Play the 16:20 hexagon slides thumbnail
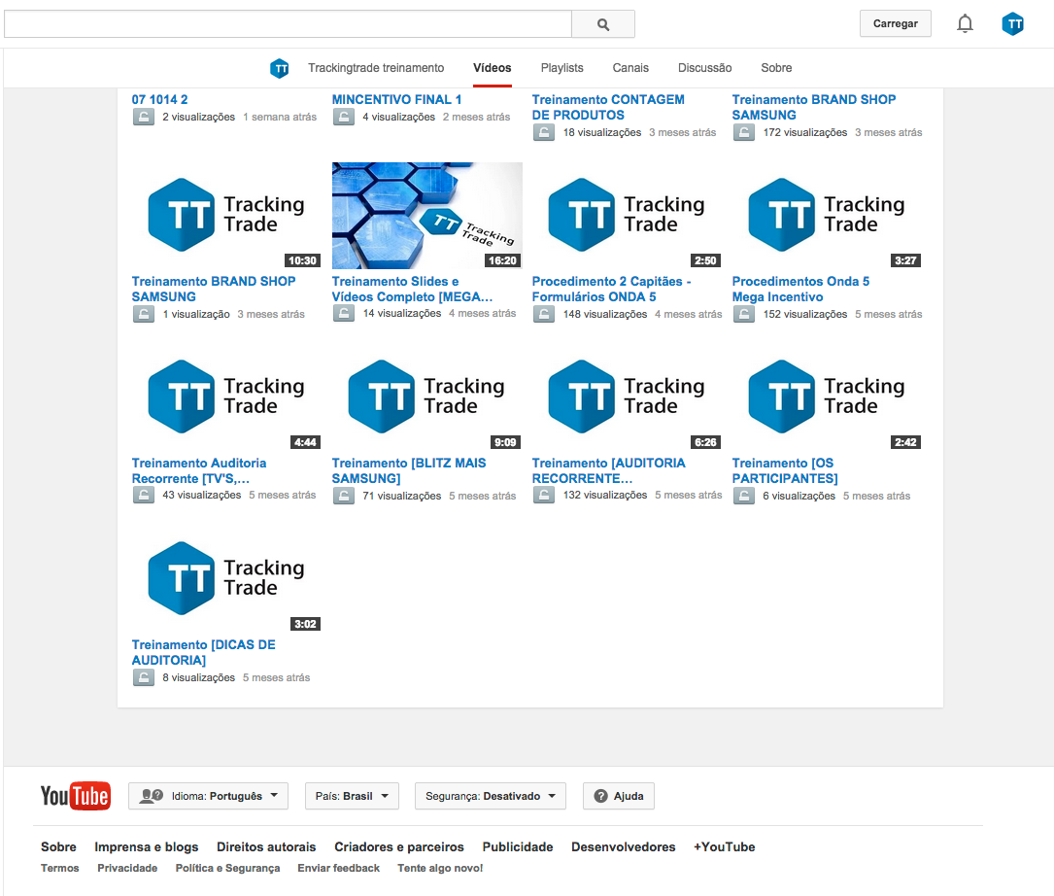Screen dimensions: 1054x896 tap(426, 216)
